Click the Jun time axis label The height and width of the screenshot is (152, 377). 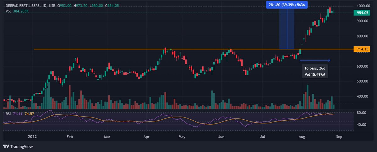(221, 137)
